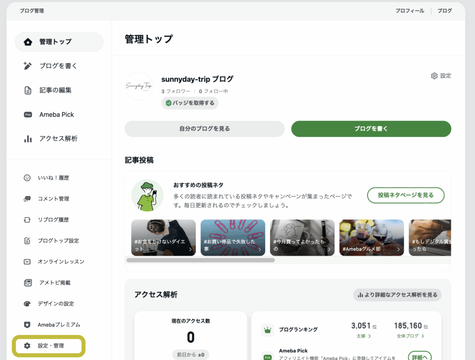This screenshot has height=360, width=475.
Task: Open 管理トップ in the sidebar
Action: [x=59, y=42]
